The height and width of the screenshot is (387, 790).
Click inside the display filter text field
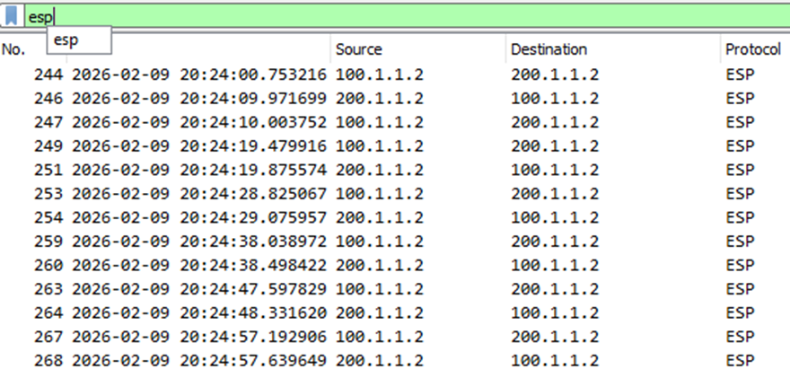coord(359,16)
